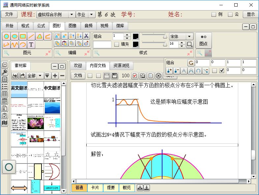This screenshot has height=195, width=259.
Task: Click the scissors cut icon
Action: coord(86,36)
